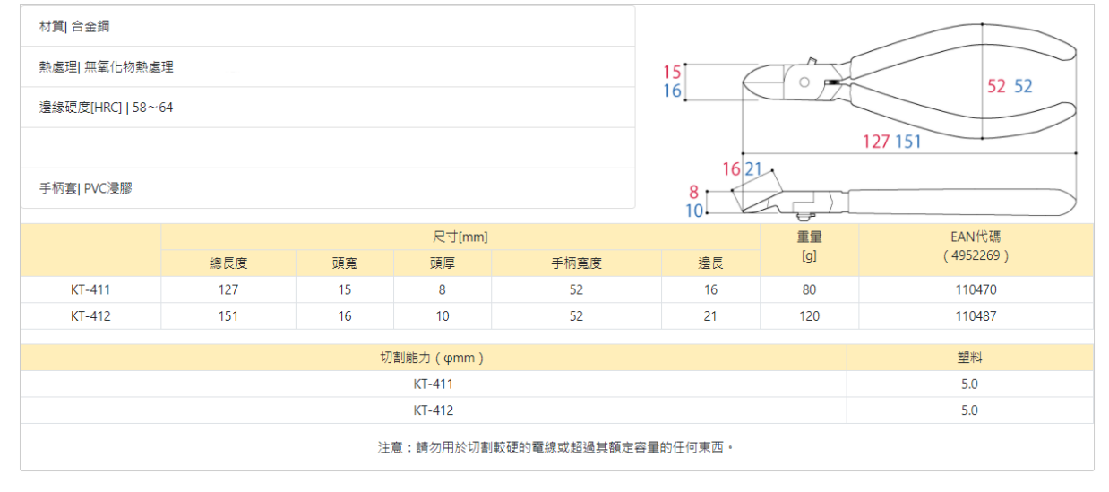Click the blue 10 label in diagram
Image resolution: width=1109 pixels, height=492 pixels.
pyautogui.click(x=694, y=211)
